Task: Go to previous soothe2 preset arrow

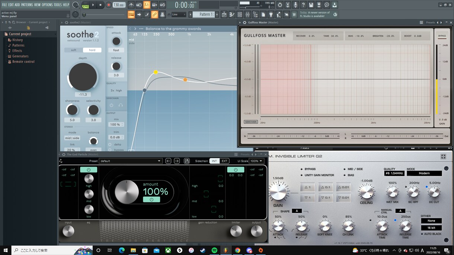Action: pyautogui.click(x=130, y=29)
